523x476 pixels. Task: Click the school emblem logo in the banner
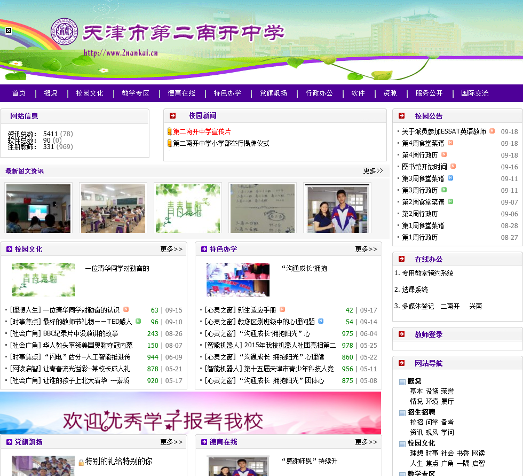65,32
